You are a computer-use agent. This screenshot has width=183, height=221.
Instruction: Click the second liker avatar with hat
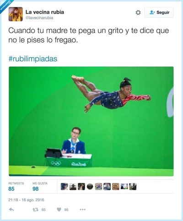pos(73,187)
